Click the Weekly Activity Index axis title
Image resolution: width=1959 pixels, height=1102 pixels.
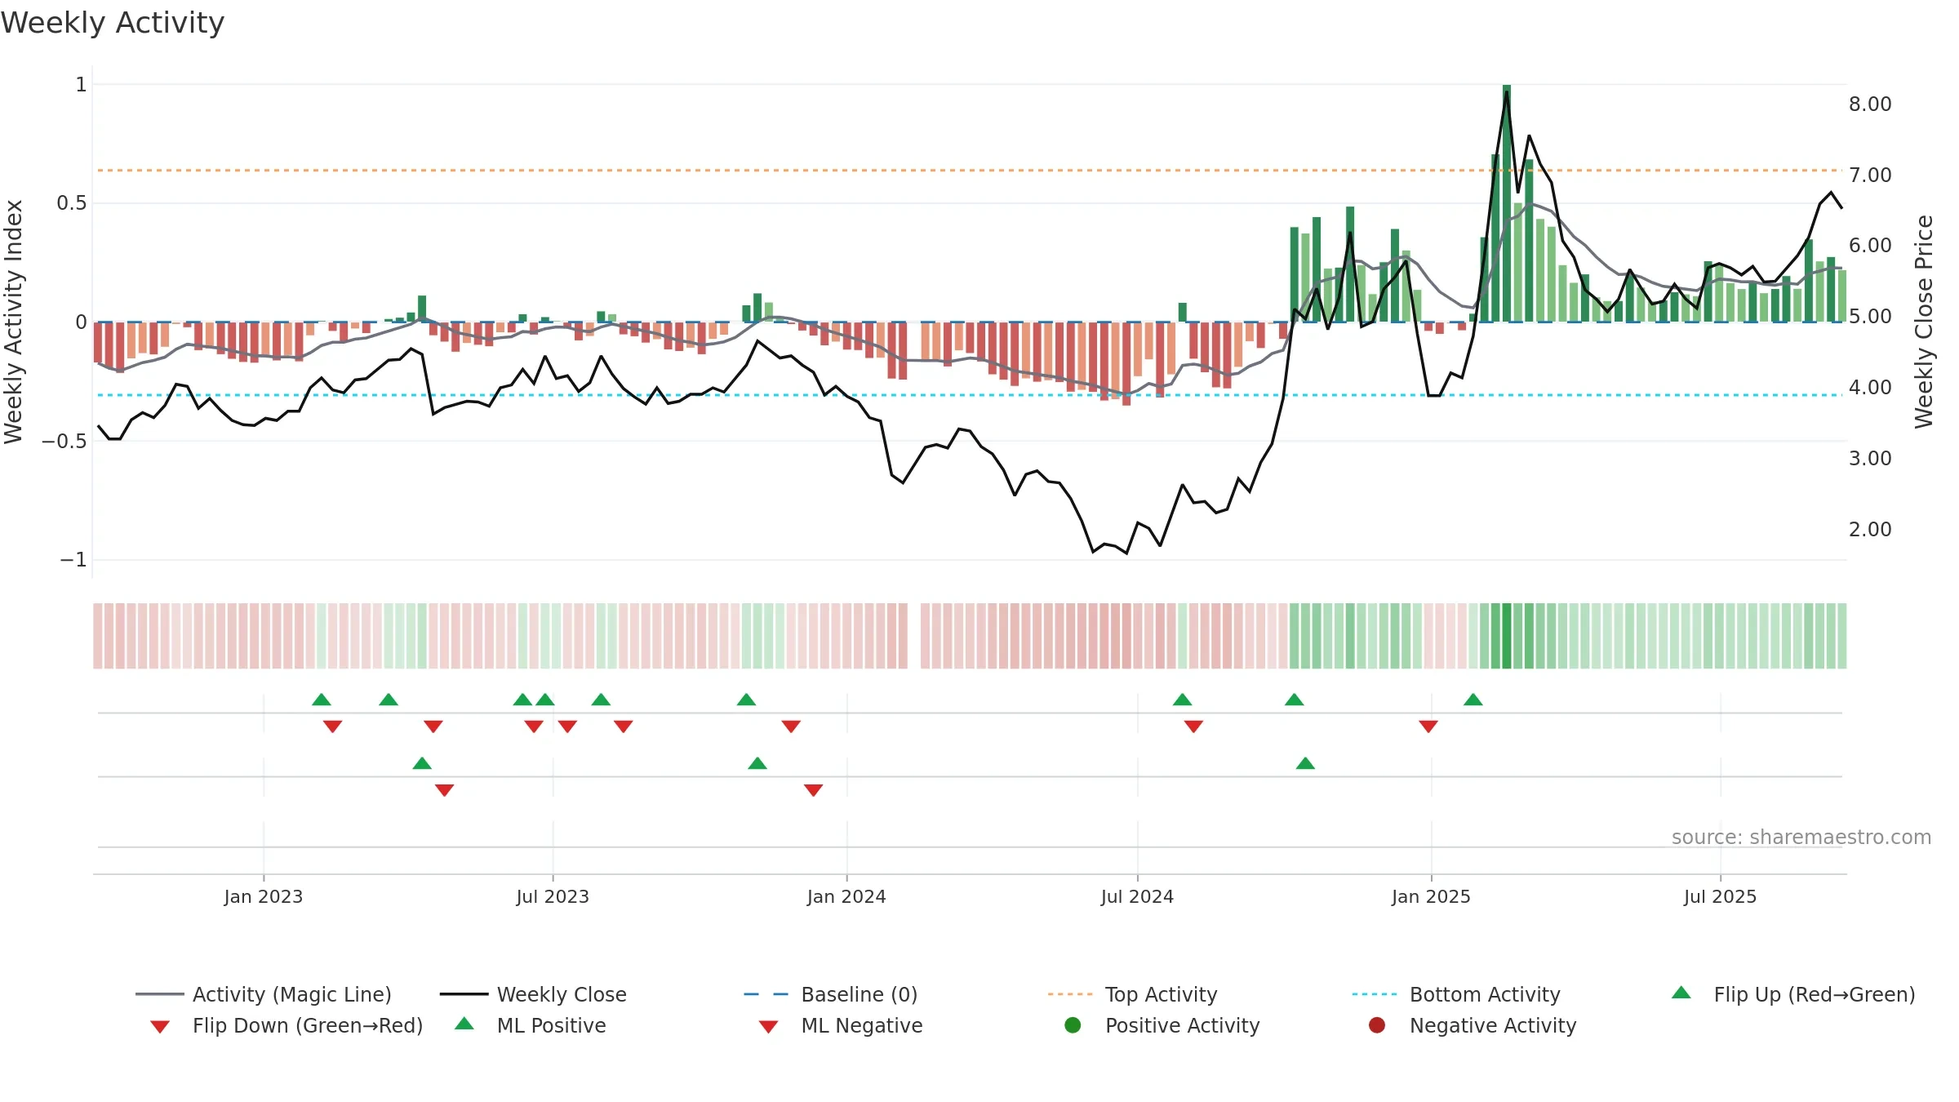coord(13,322)
